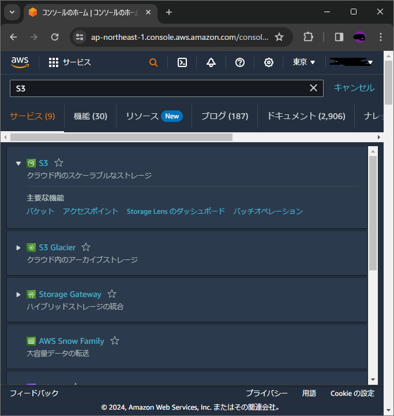Click the S3 service bucket icon
394x416 pixels.
31,163
